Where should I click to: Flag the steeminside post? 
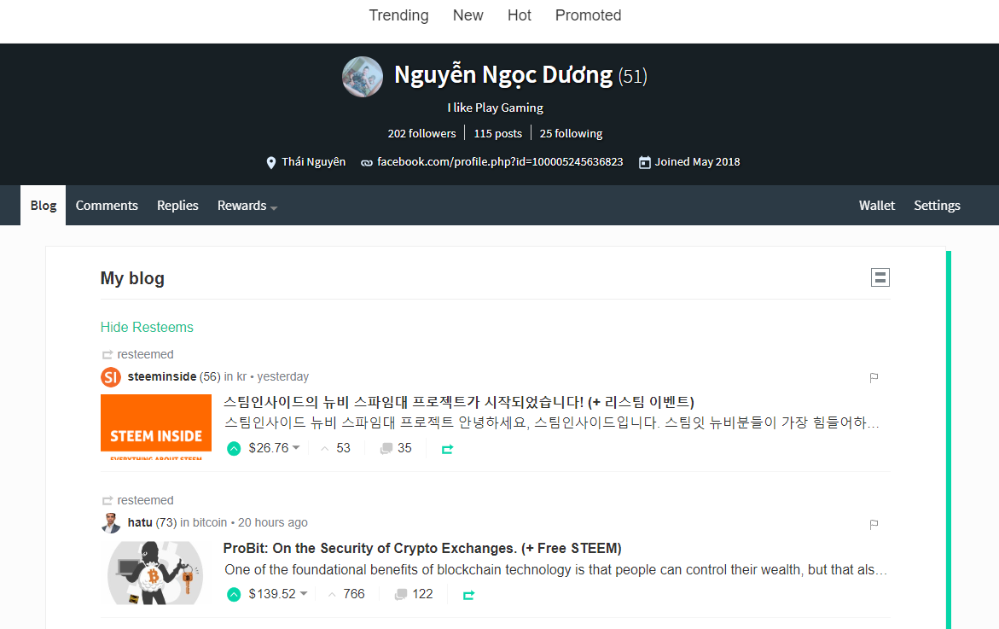873,378
